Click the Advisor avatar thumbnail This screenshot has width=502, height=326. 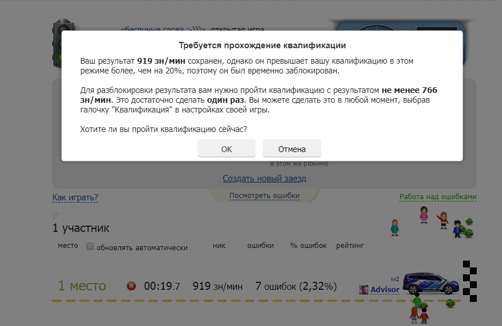click(363, 290)
